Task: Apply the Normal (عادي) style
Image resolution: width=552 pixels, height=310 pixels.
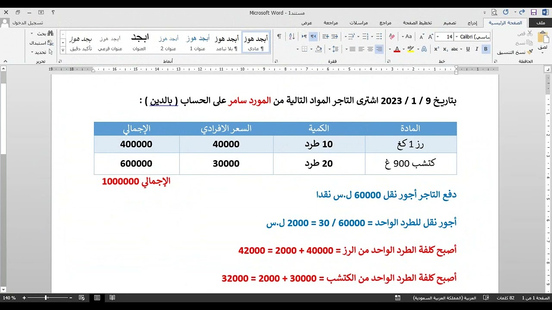Action: [256, 42]
